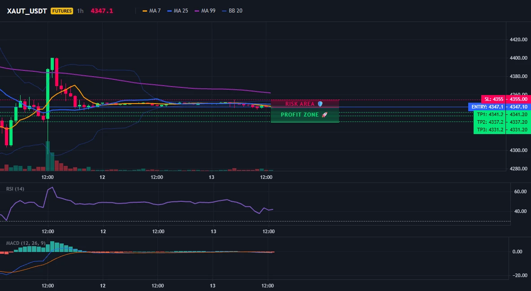Click the 4300.00 price axis value

(x=518, y=150)
